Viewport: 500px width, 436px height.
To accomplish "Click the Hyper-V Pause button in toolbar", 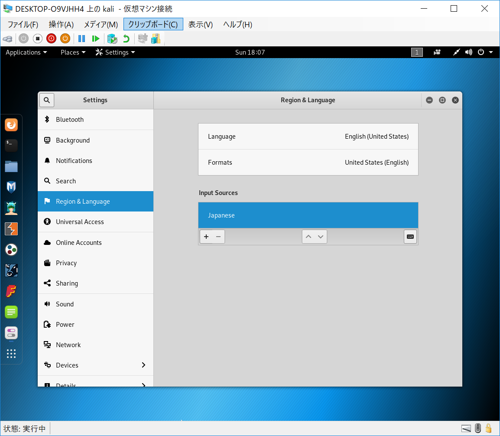I will tap(81, 39).
